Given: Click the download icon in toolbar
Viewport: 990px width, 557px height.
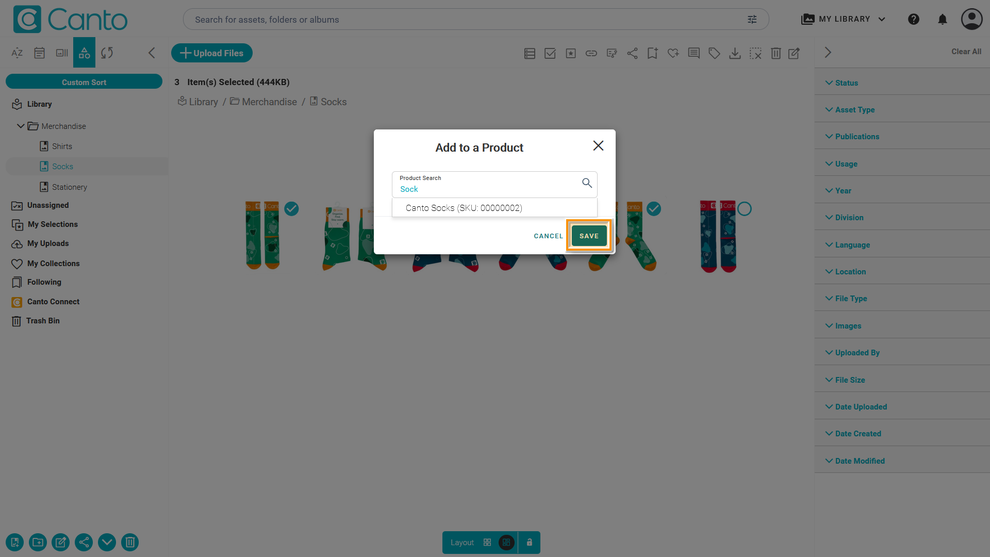Looking at the screenshot, I should coord(735,53).
